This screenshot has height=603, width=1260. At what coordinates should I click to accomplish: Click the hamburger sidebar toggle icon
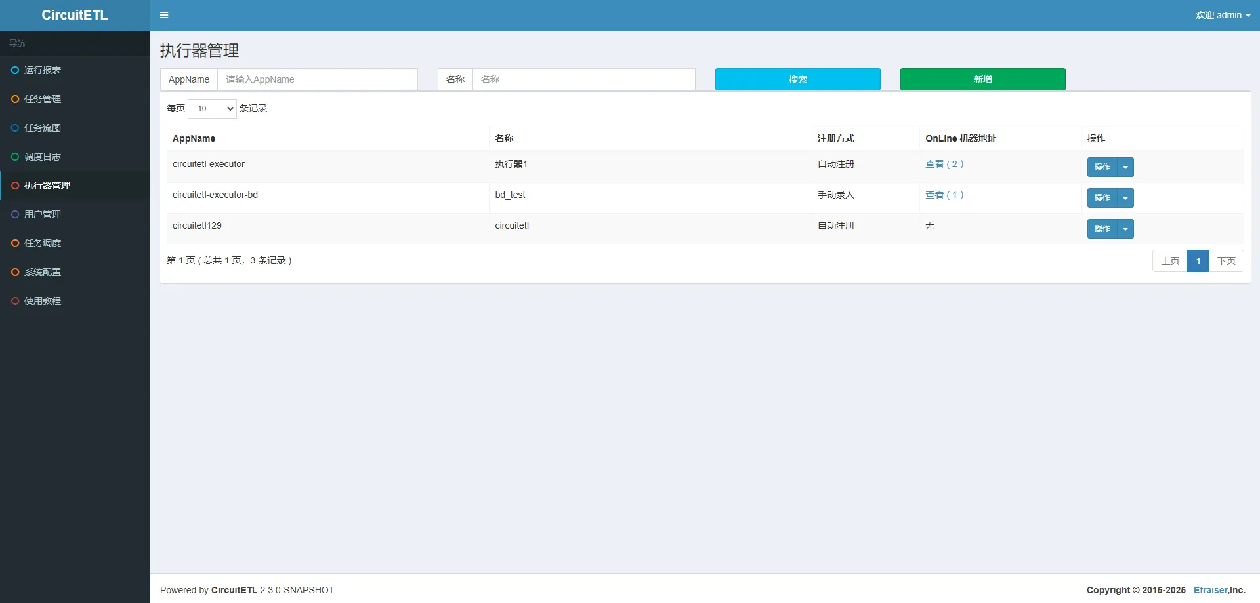(164, 15)
